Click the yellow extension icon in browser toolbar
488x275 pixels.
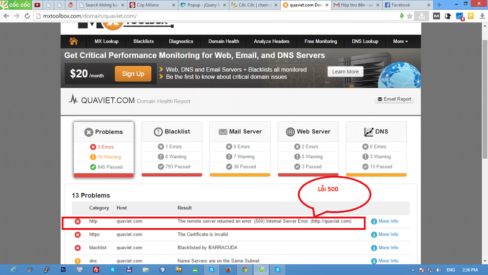coord(470,16)
